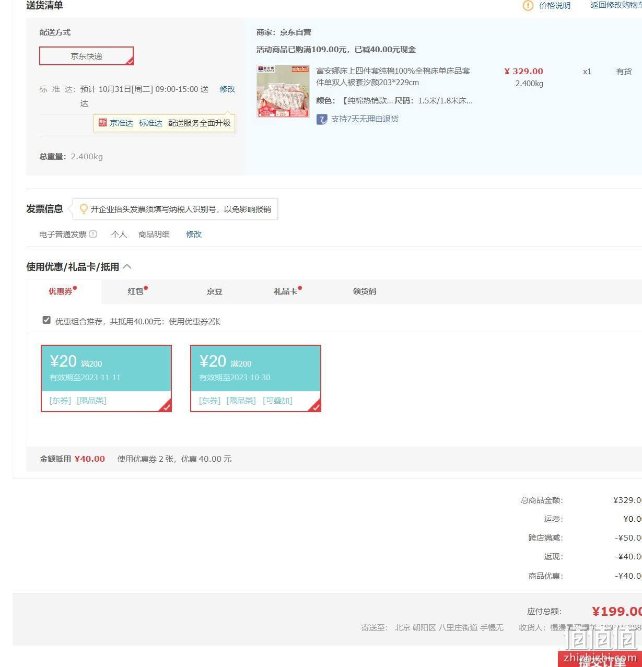The height and width of the screenshot is (667, 642).
Task: Click the 总商品金额 label
Action: tap(542, 500)
